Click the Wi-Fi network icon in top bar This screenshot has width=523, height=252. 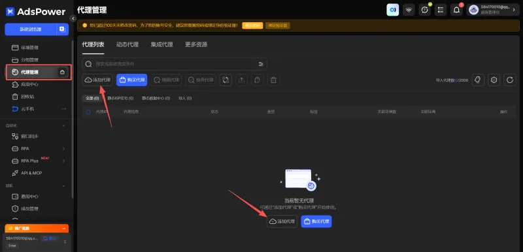(409, 10)
